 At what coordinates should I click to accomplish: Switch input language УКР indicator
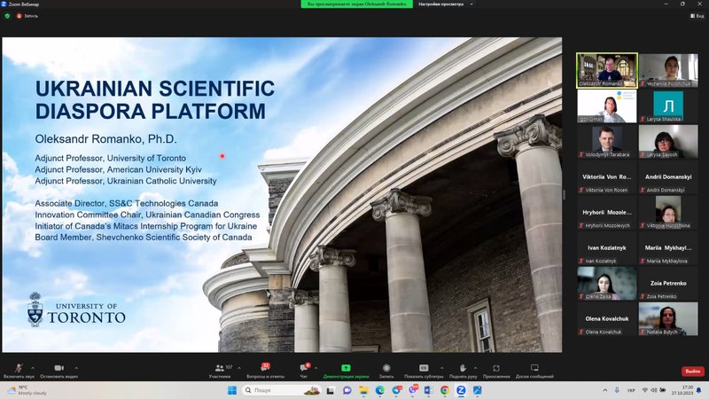point(631,390)
